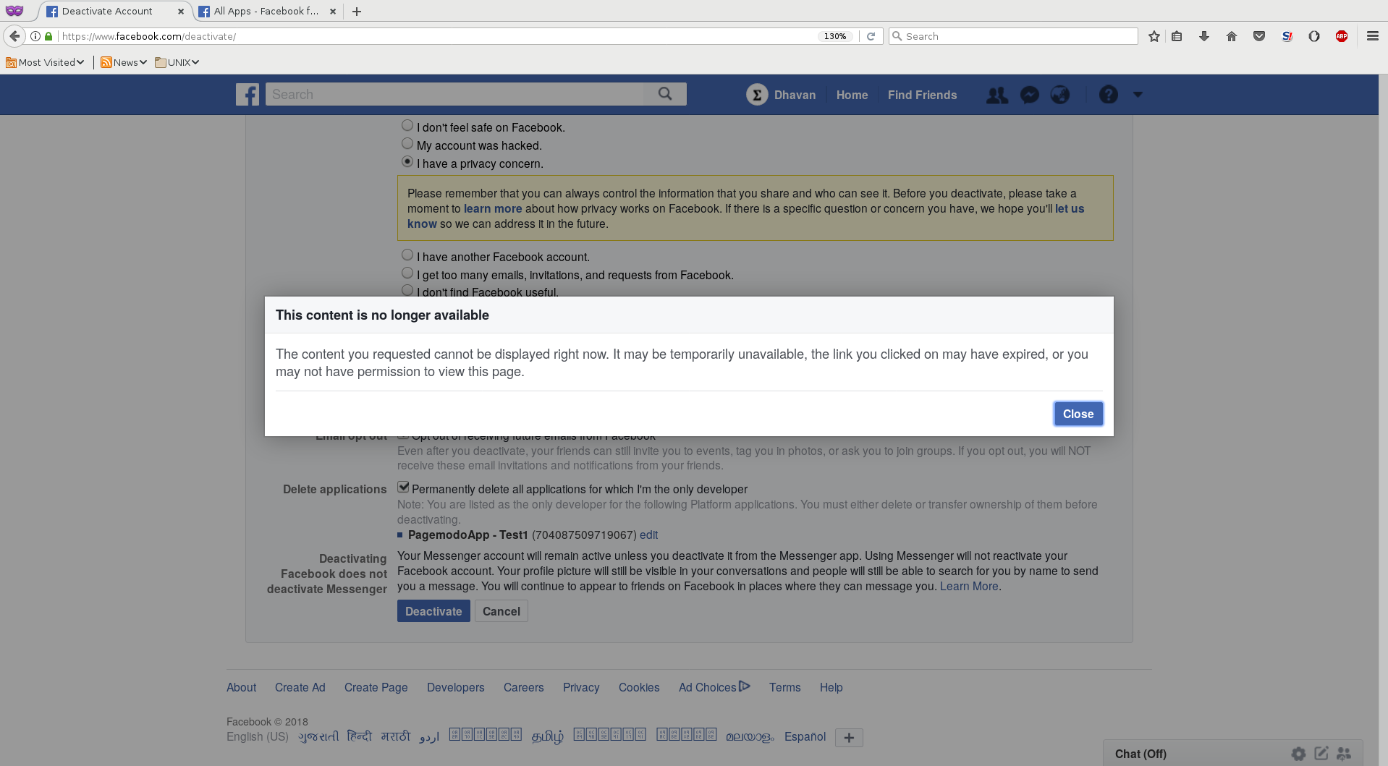
Task: Close the All Apps Facebook tab
Action: (x=333, y=12)
